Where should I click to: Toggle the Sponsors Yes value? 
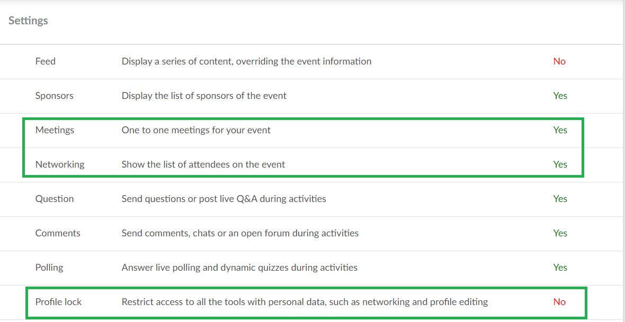coord(560,96)
